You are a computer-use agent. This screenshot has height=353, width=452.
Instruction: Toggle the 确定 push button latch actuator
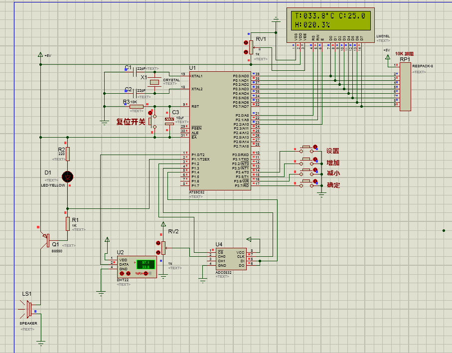[315, 181]
